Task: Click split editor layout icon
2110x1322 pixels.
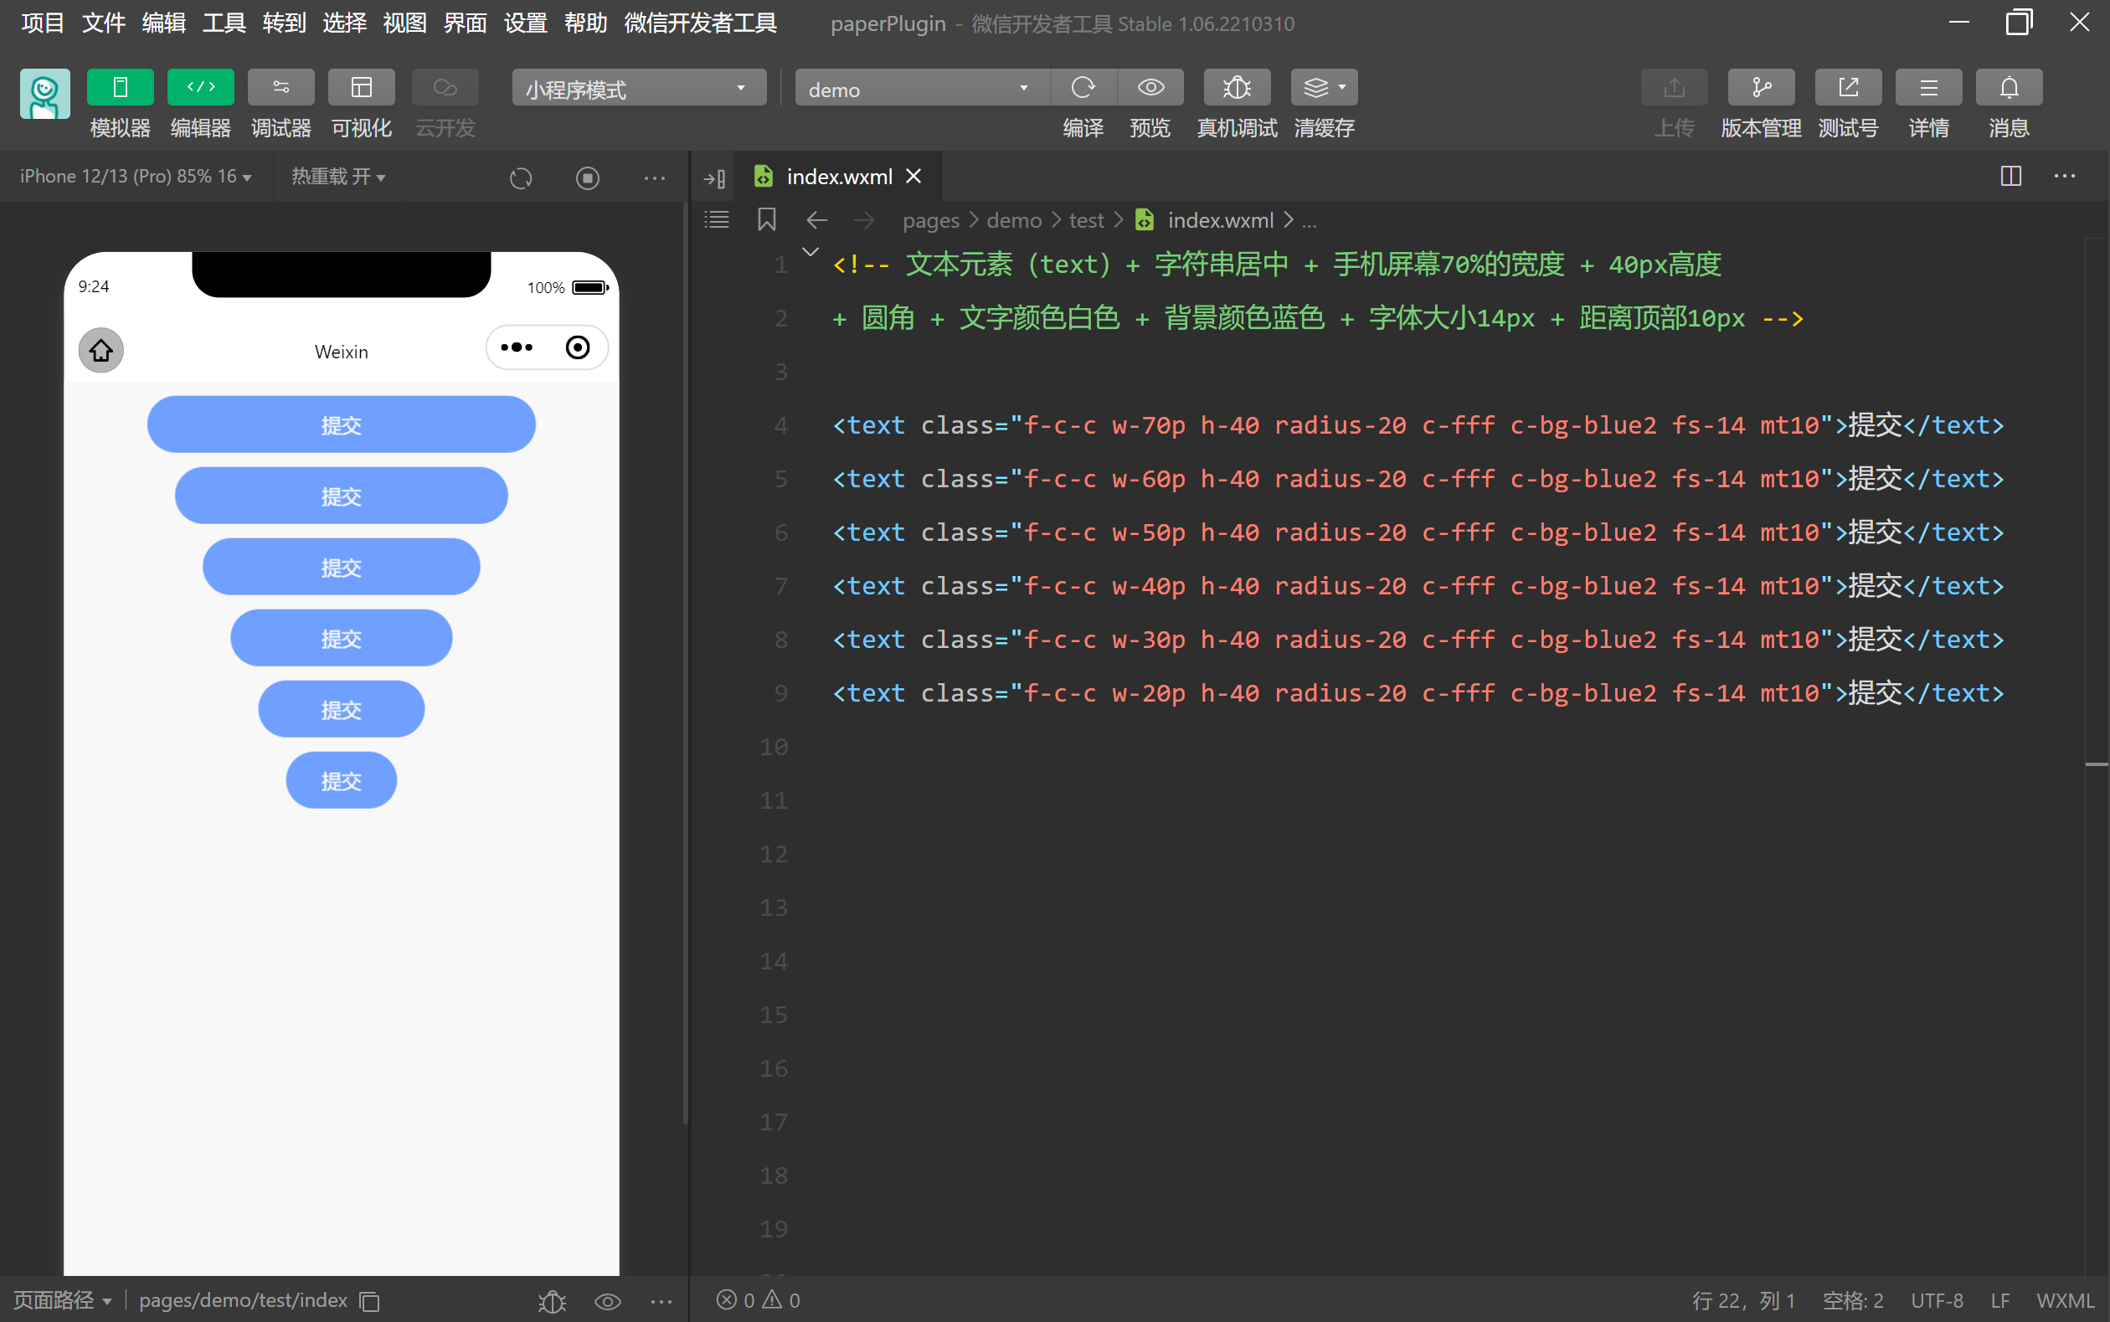Action: click(2010, 176)
